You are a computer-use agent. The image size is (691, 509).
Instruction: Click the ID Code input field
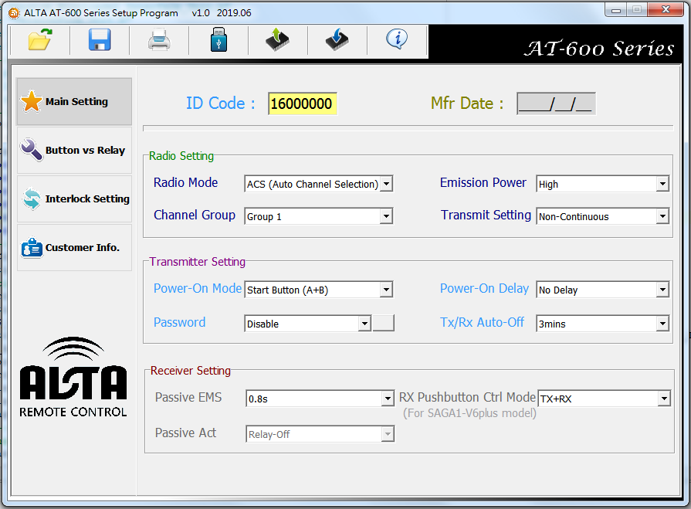coord(303,104)
